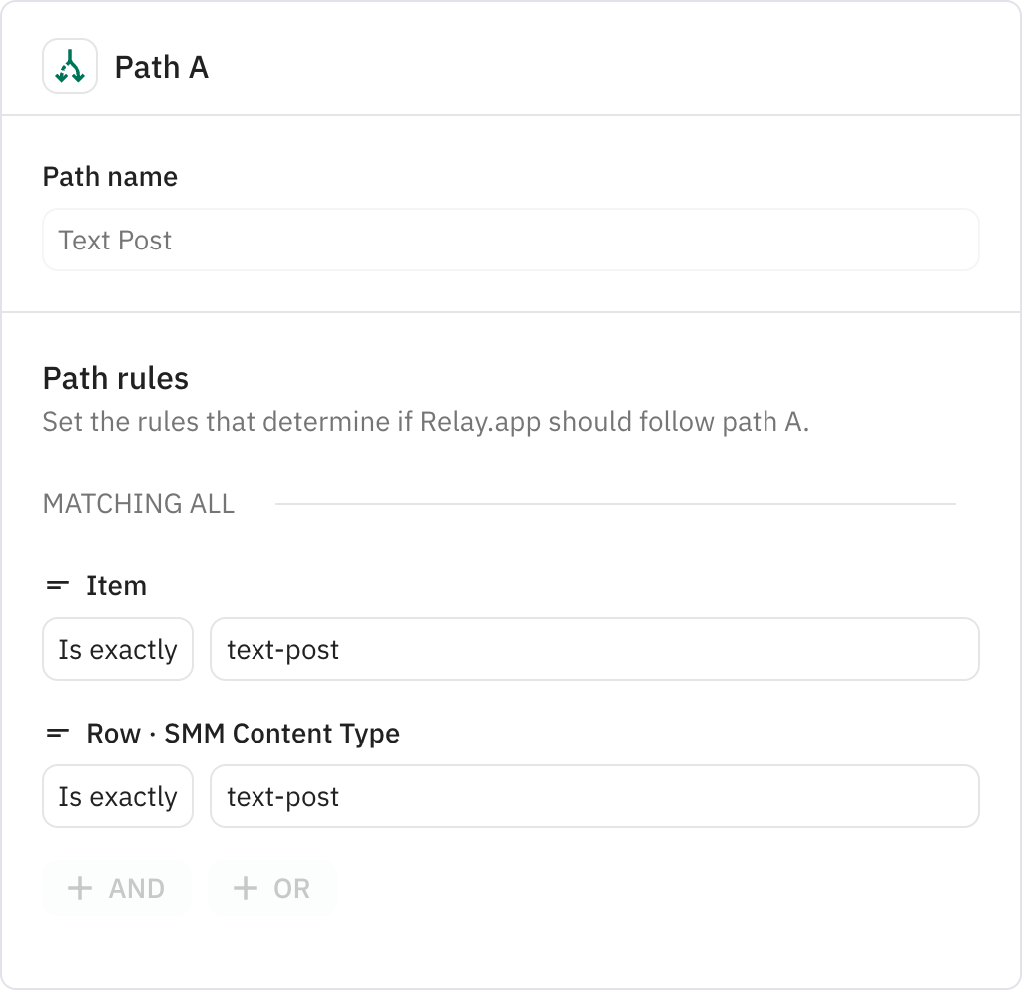Click the Path rules heading

point(116,378)
